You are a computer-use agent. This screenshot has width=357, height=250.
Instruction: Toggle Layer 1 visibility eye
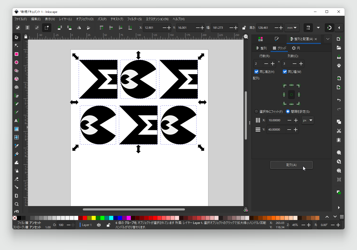(x=99, y=225)
